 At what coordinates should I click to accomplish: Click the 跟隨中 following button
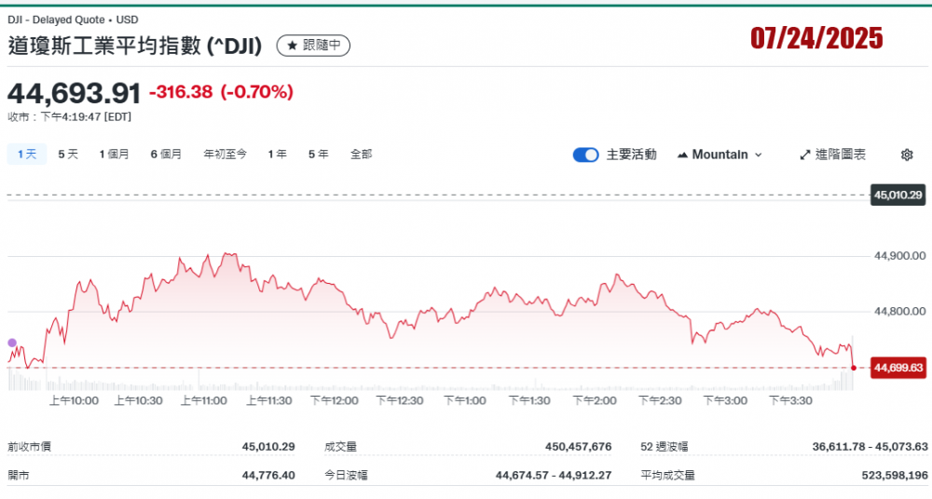click(x=313, y=45)
